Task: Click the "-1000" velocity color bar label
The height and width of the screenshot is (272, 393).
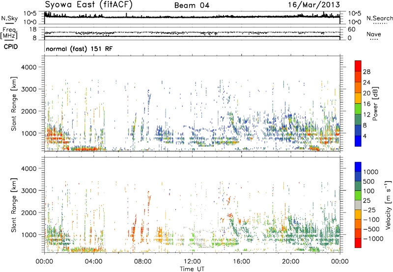Action: [373, 239]
